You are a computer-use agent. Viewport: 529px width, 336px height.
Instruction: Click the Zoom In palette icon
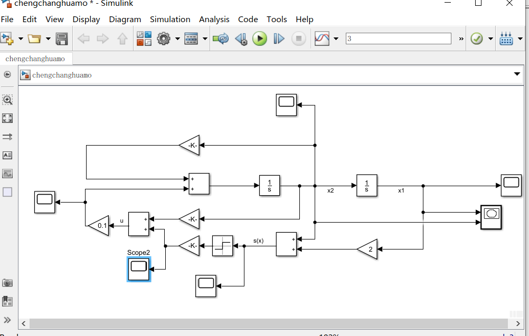point(7,100)
